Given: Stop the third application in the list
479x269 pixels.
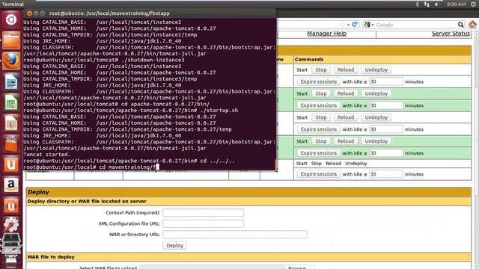Looking at the screenshot, I should click(321, 117).
